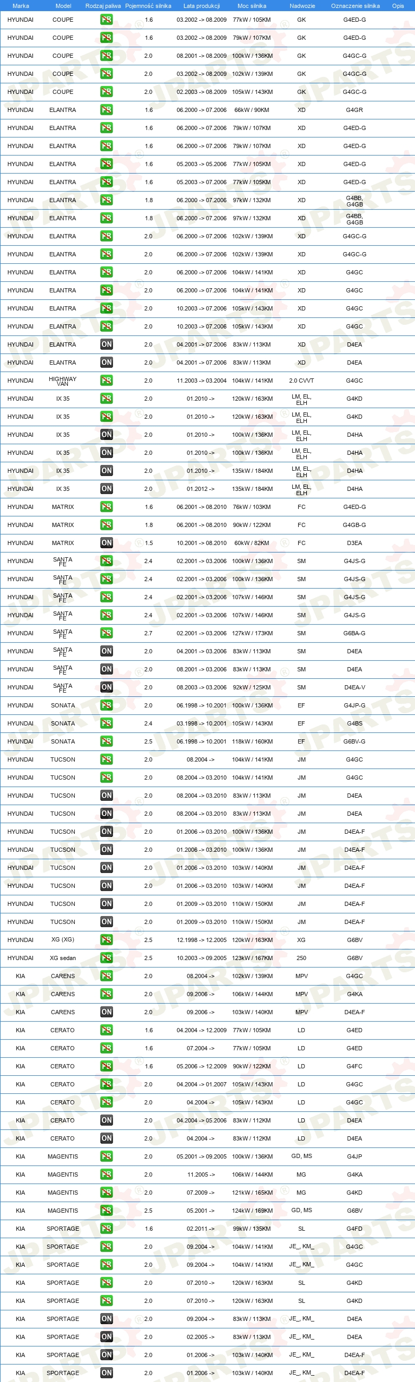Select power cell 118kW / 160KM

pos(252,741)
